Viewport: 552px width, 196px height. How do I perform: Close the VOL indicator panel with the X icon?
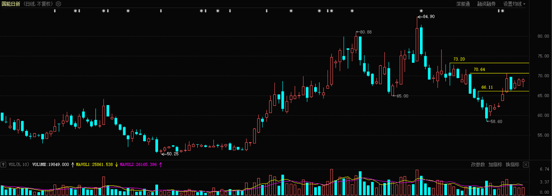click(526, 165)
